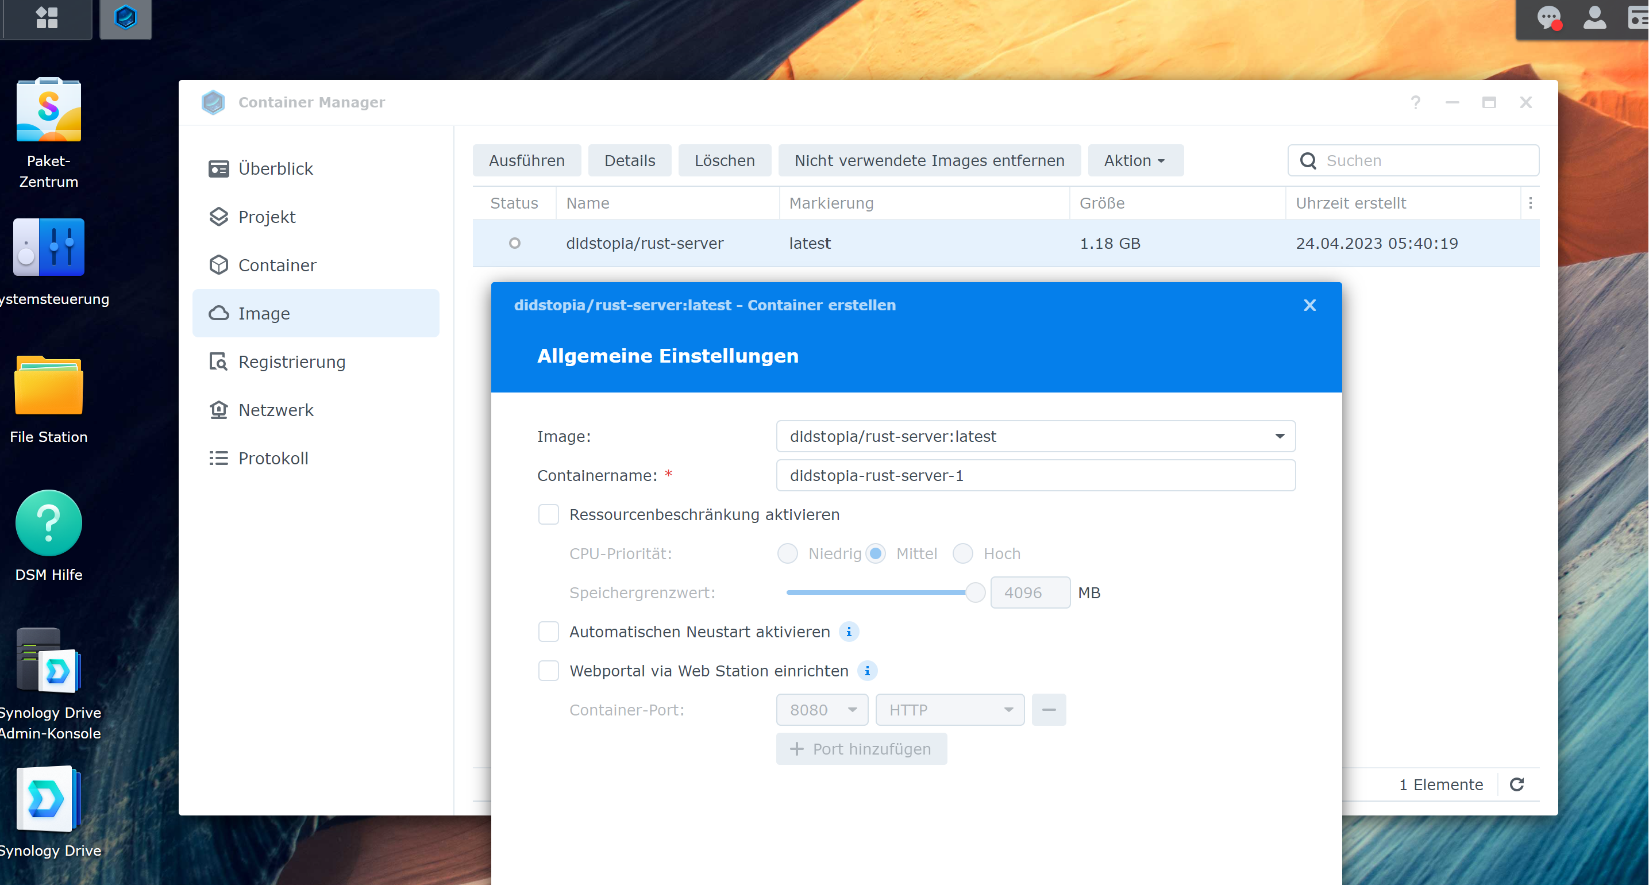Sort by the Name column header

(x=668, y=203)
